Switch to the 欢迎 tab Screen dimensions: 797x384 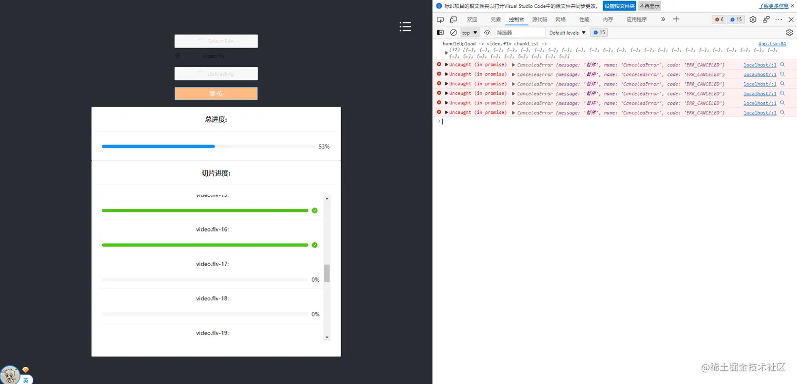(x=472, y=20)
